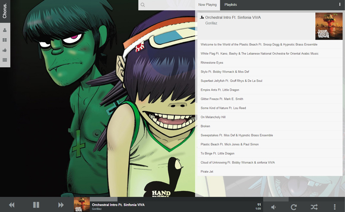This screenshot has height=212, width=345.
Task: Play Sweepstakes Ft. Mos Def track
Action: (x=270, y=135)
